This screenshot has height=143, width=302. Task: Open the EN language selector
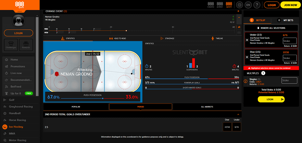coord(248,5)
